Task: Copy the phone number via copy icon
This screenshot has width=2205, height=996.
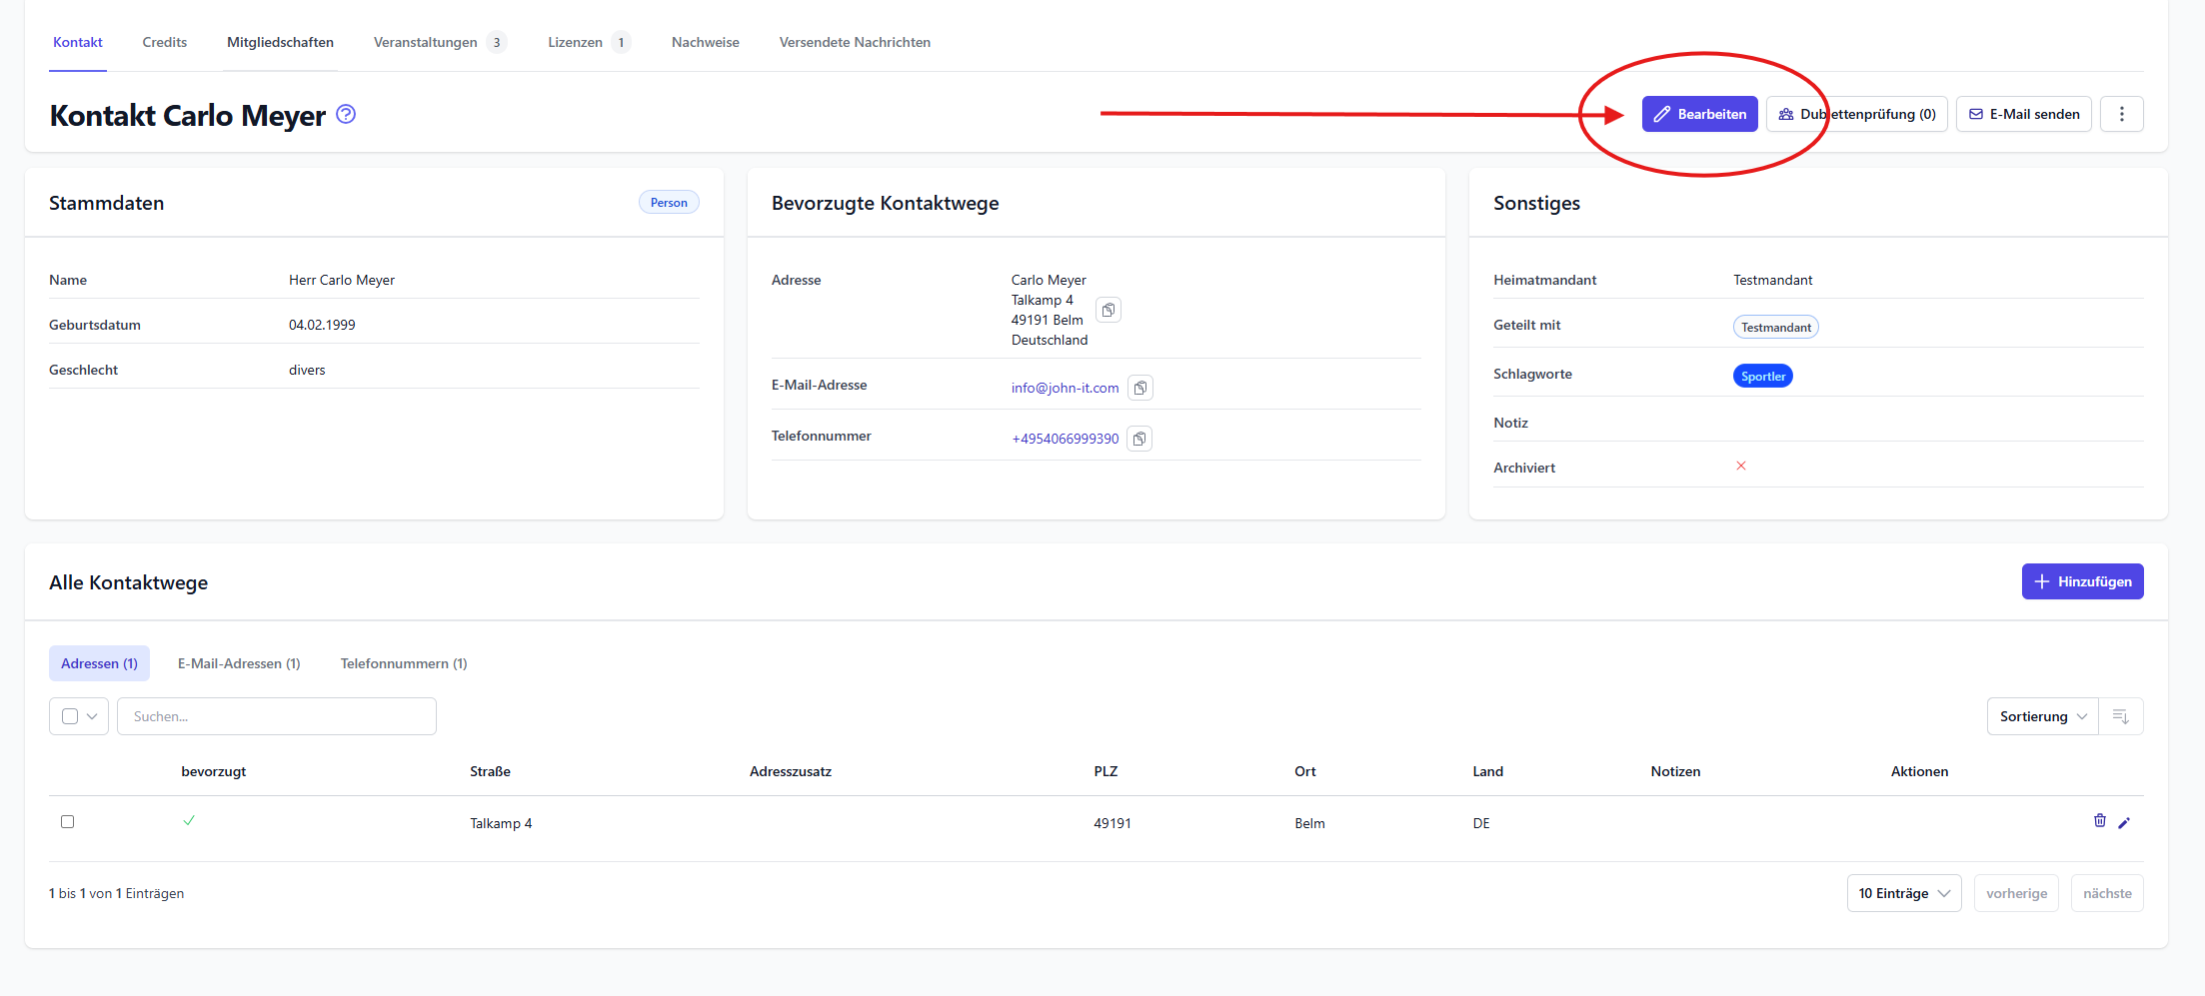Action: (1138, 439)
